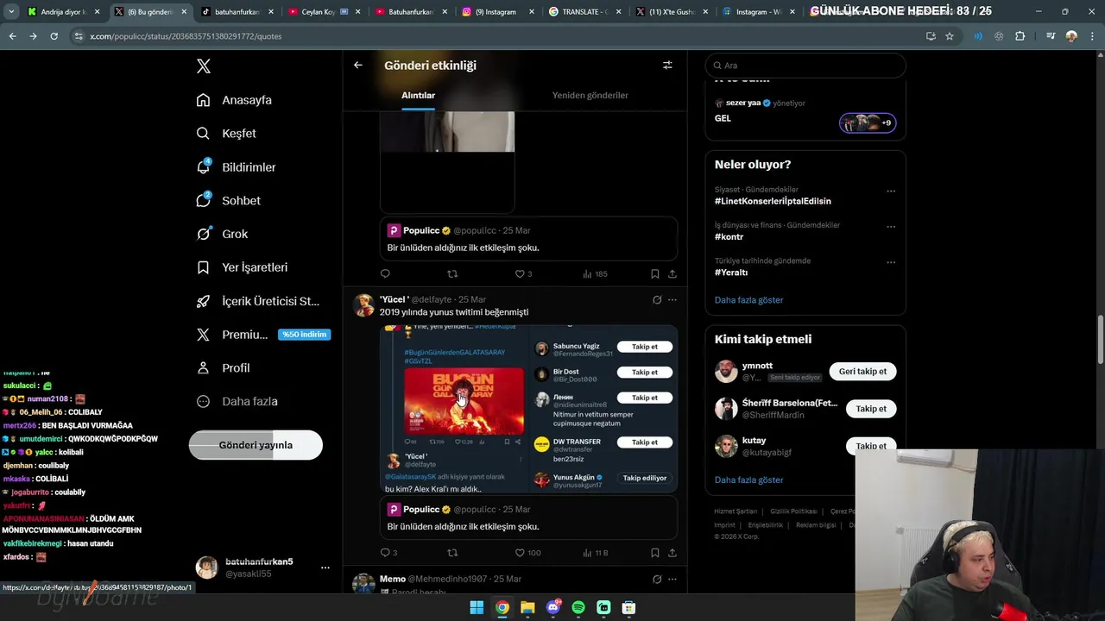Open Daha fazla sidebar menu
The width and height of the screenshot is (1105, 621).
click(237, 401)
